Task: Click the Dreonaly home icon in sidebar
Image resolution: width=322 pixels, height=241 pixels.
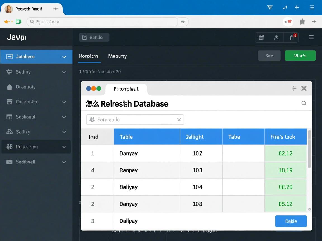Action: point(10,87)
